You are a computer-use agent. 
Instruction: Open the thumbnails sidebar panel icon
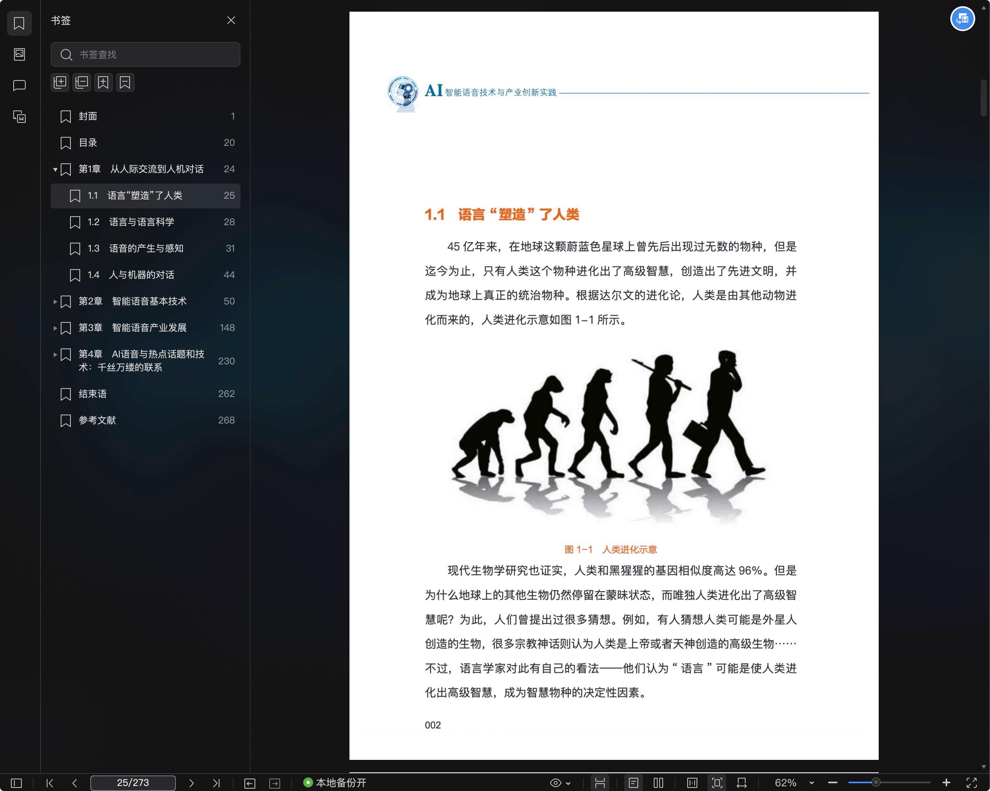point(19,54)
